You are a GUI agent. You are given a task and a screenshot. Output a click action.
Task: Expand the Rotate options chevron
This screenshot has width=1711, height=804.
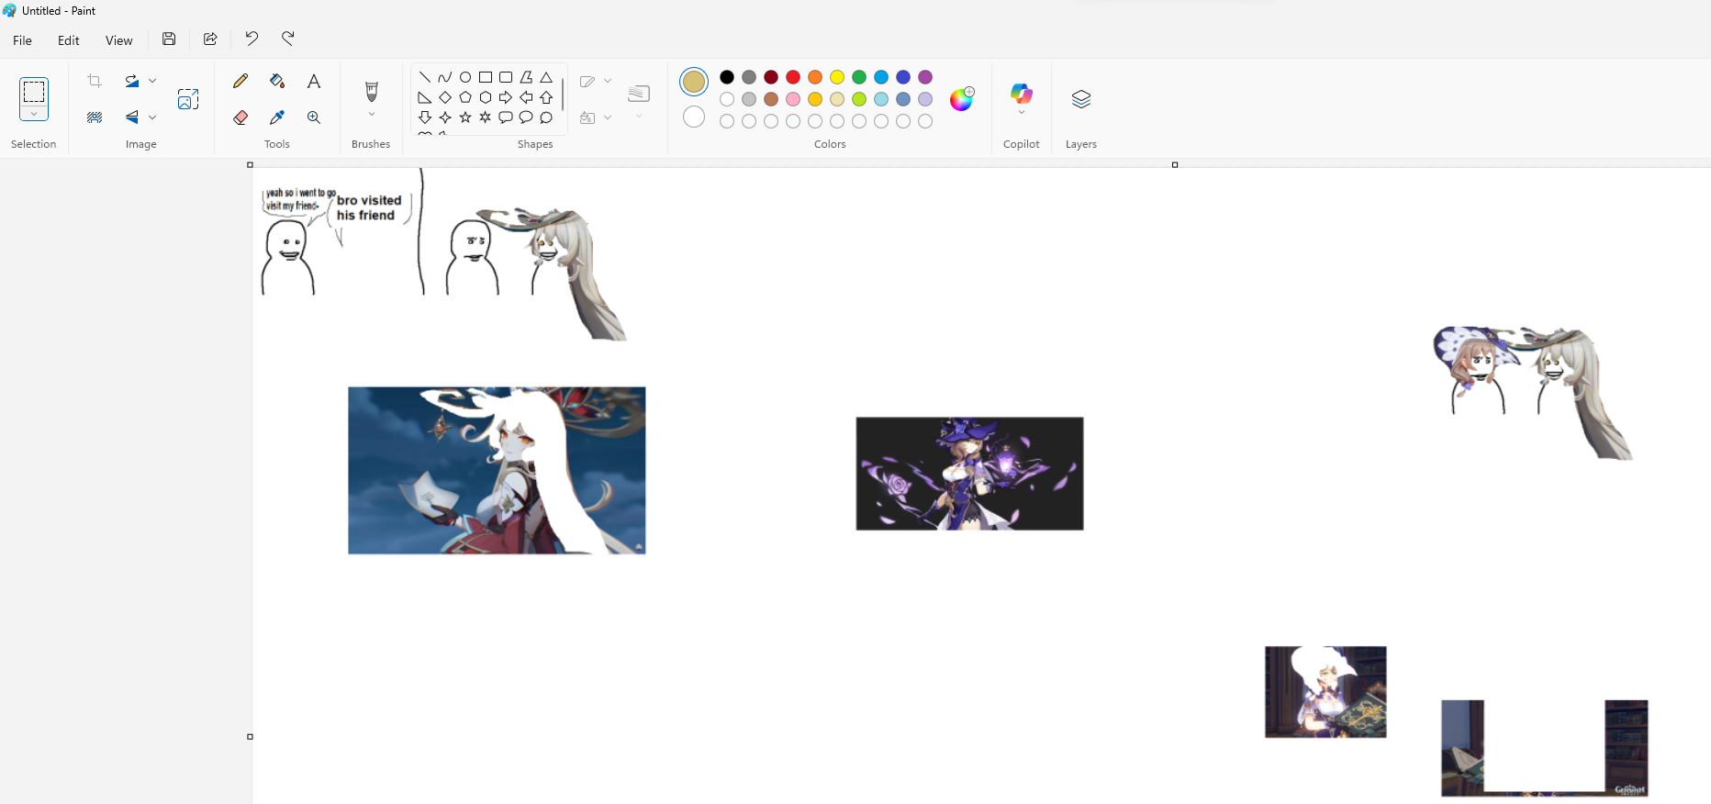pos(152,81)
